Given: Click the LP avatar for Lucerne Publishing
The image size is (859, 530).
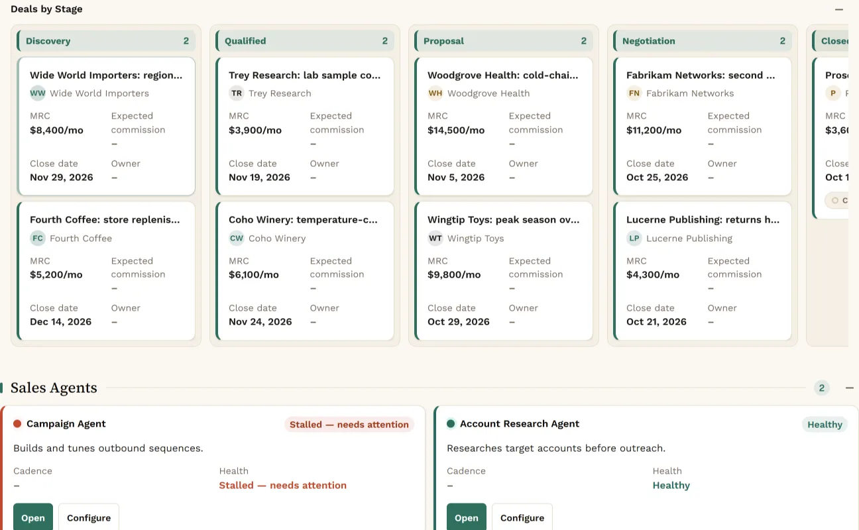Looking at the screenshot, I should pos(634,238).
